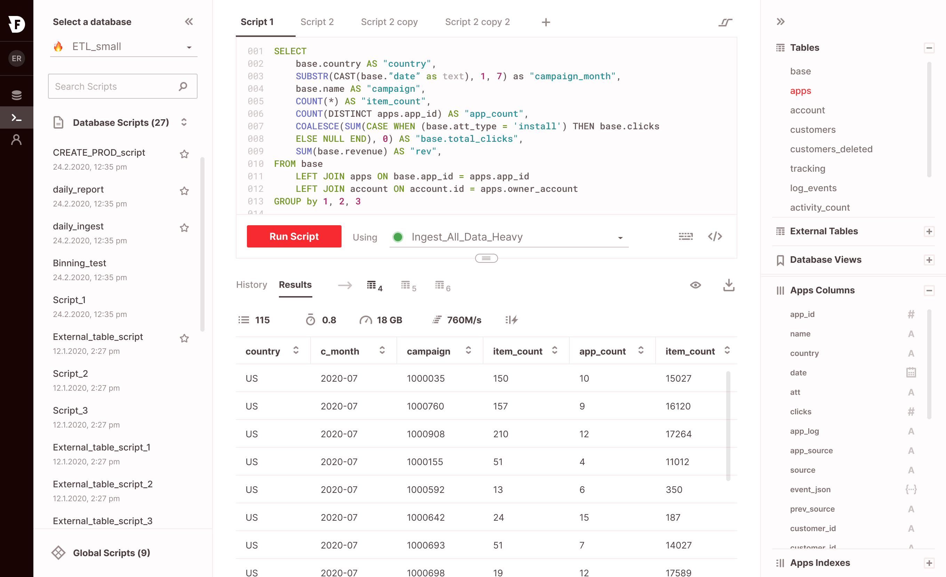Star the CREATE_PROD_script favorite

184,154
